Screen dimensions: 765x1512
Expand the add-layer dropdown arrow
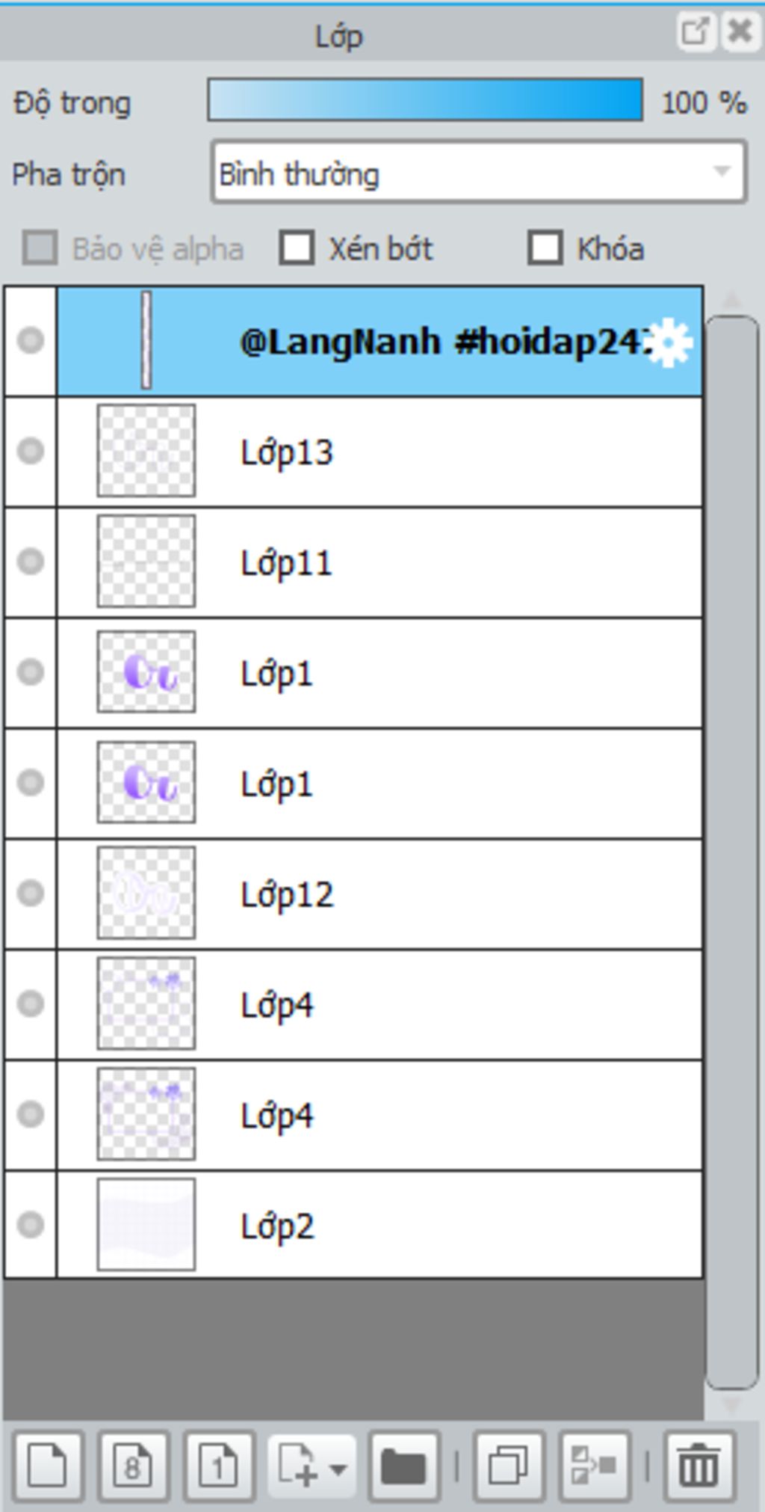(x=338, y=1469)
